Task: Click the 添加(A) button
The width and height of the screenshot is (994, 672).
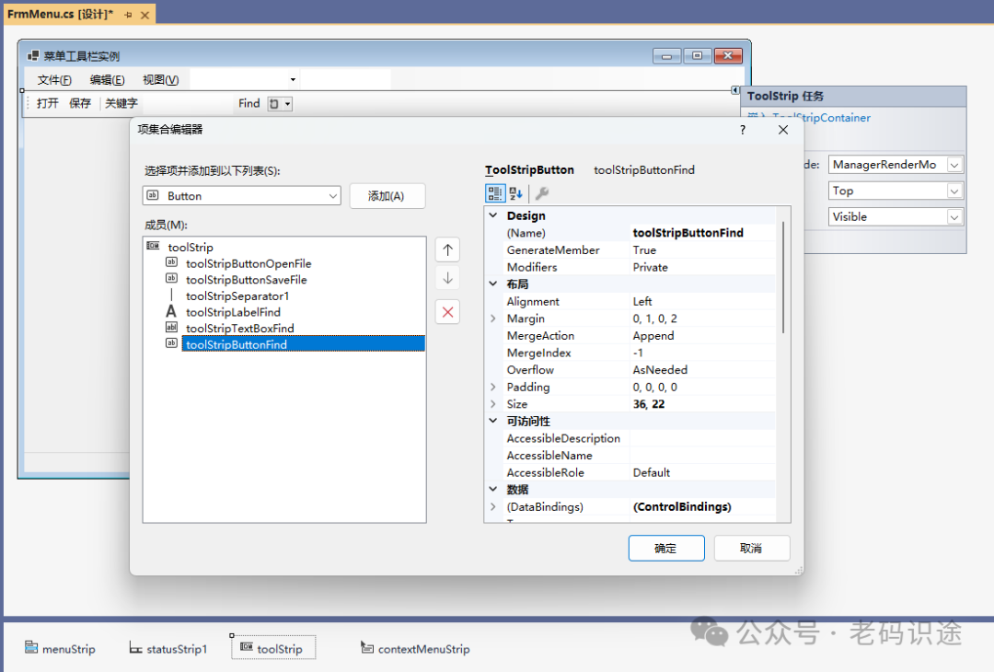Action: coord(387,196)
